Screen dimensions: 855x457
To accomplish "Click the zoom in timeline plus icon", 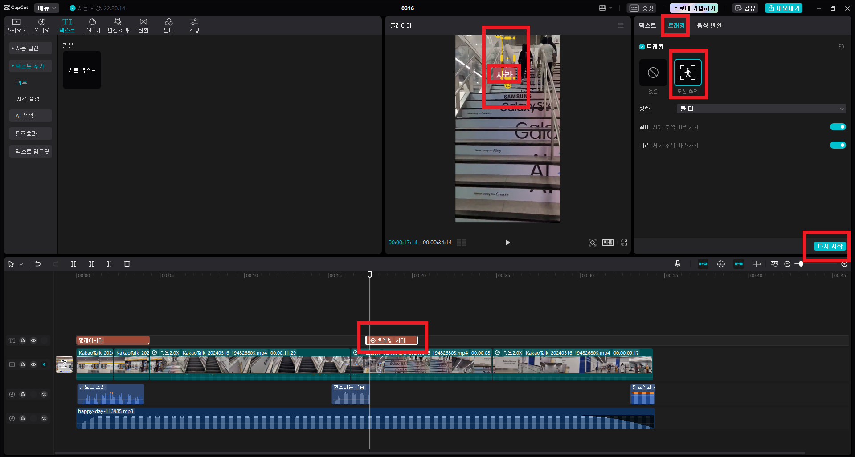I will click(x=844, y=264).
